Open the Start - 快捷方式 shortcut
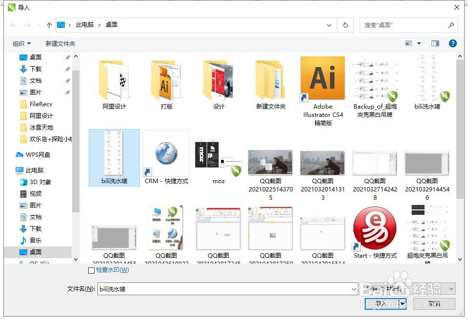Image resolution: width=468 pixels, height=320 pixels. coord(375,228)
